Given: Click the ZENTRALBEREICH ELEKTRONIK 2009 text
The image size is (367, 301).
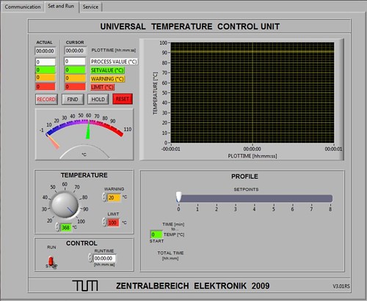Looking at the screenshot, I should click(x=193, y=286).
